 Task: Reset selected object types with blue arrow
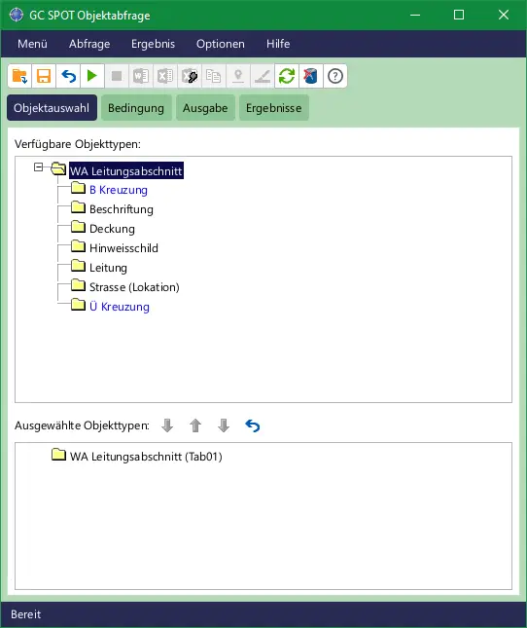tap(252, 425)
